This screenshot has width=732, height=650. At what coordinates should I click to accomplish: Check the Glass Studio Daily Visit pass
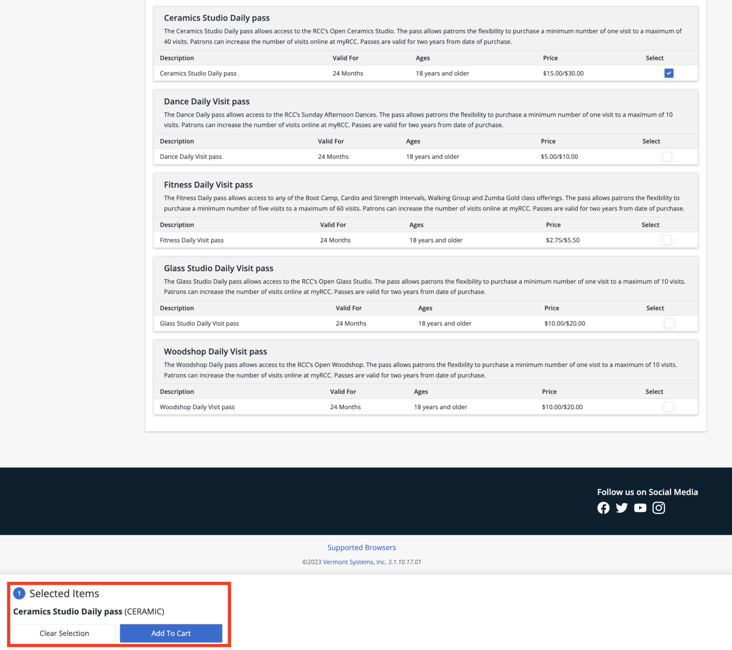click(669, 324)
